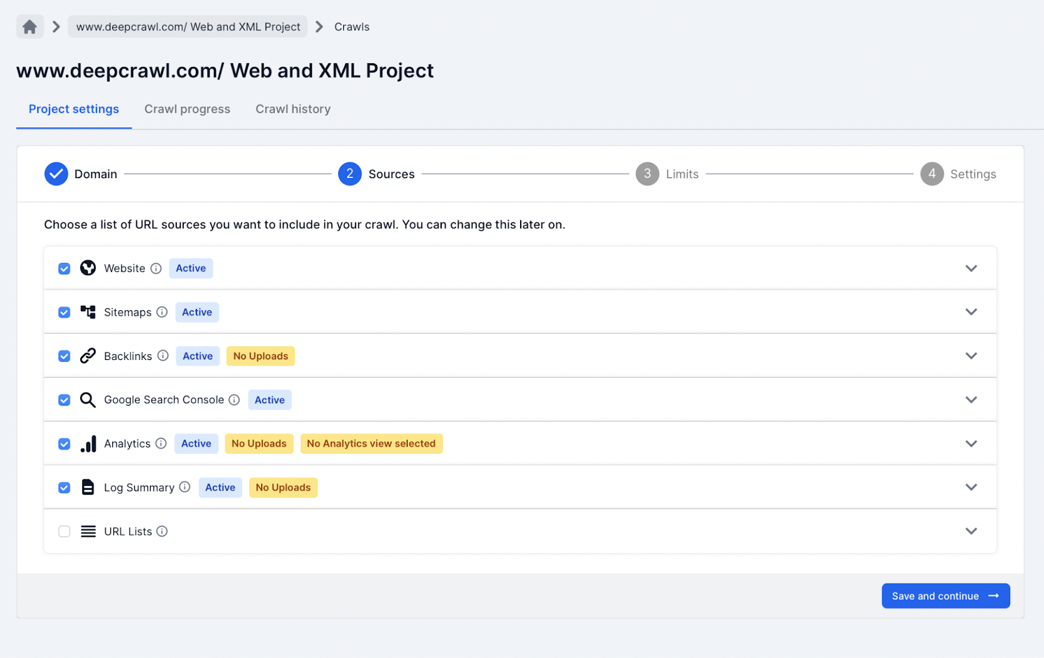
Task: Show info tooltip for Backlinks
Action: pyautogui.click(x=163, y=355)
